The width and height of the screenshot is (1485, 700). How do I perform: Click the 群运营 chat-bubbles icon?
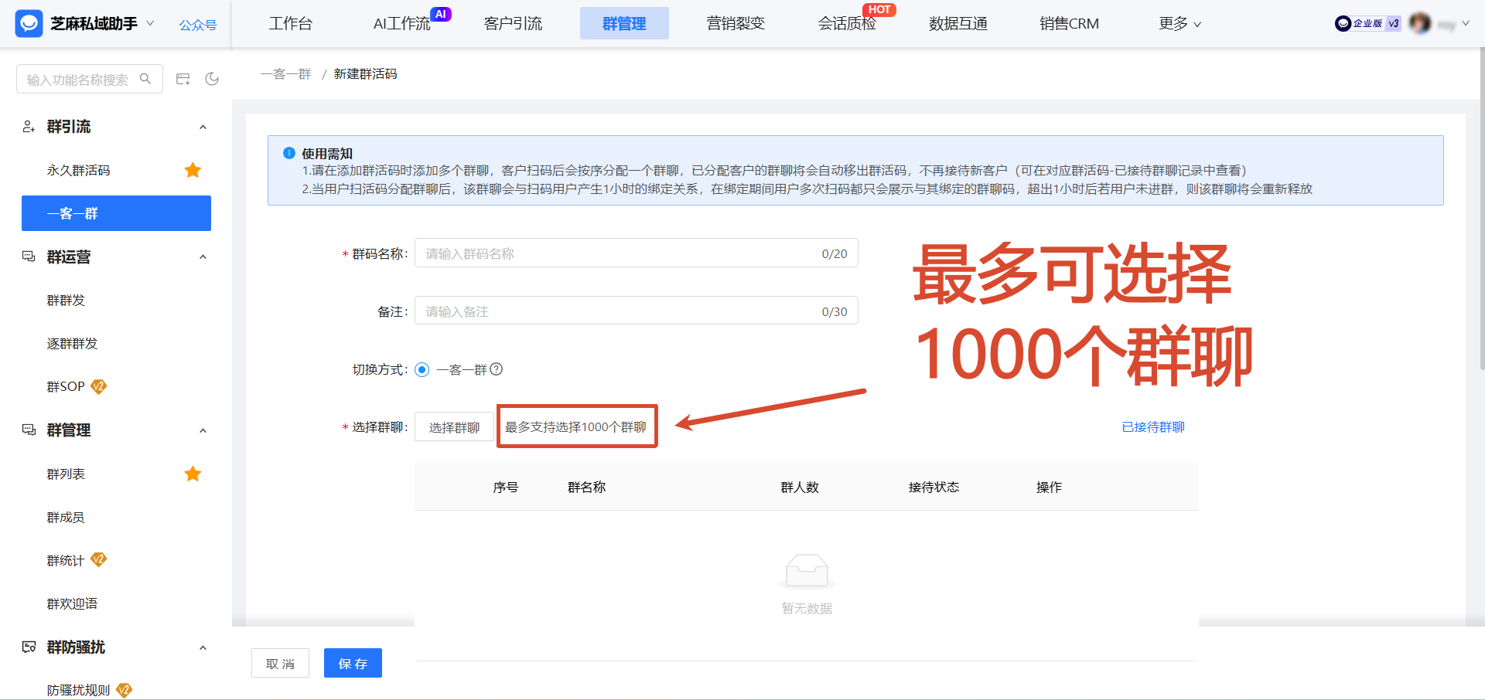[x=28, y=257]
